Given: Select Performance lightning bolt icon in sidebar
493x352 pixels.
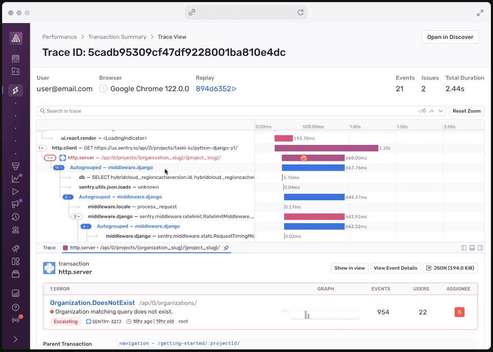Looking at the screenshot, I should tap(15, 90).
